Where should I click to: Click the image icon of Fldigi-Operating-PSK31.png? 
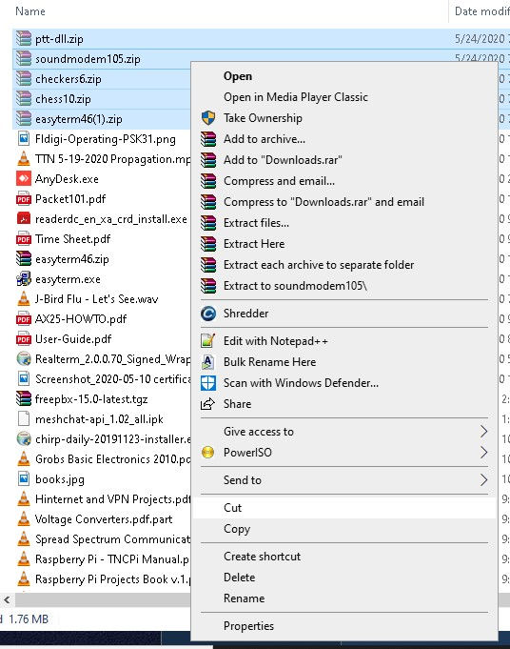tap(24, 138)
